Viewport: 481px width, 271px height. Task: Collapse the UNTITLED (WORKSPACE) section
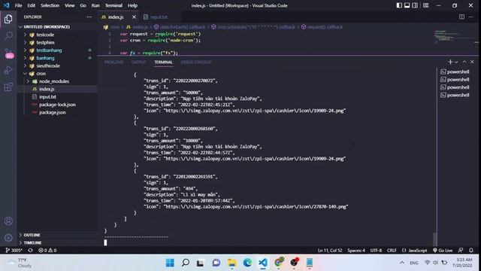(47, 27)
